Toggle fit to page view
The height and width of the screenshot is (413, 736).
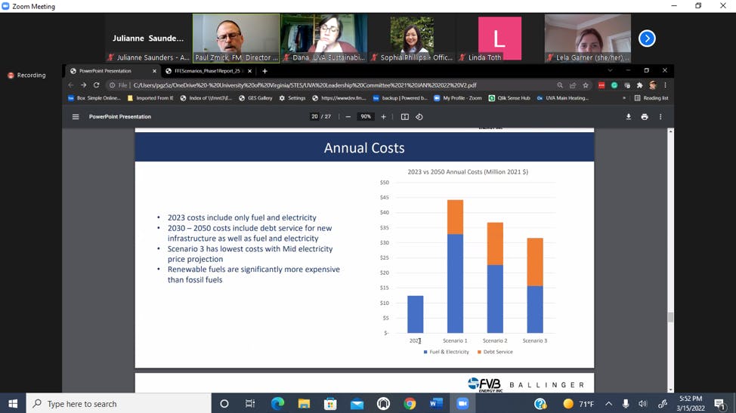click(405, 117)
